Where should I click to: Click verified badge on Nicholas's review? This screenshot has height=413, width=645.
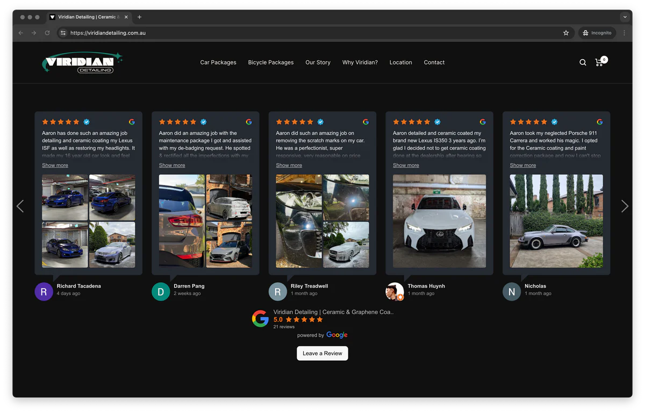pos(554,122)
